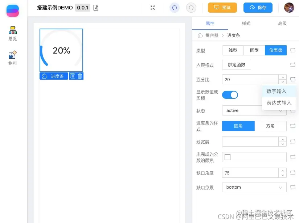Screen dimensions: 299x223
Task: Click the user avatar at top right
Action: 289,7
